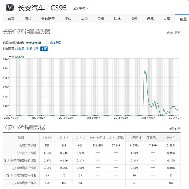
Task: Click the 占长安汽车份额 row label
Action: point(26,153)
